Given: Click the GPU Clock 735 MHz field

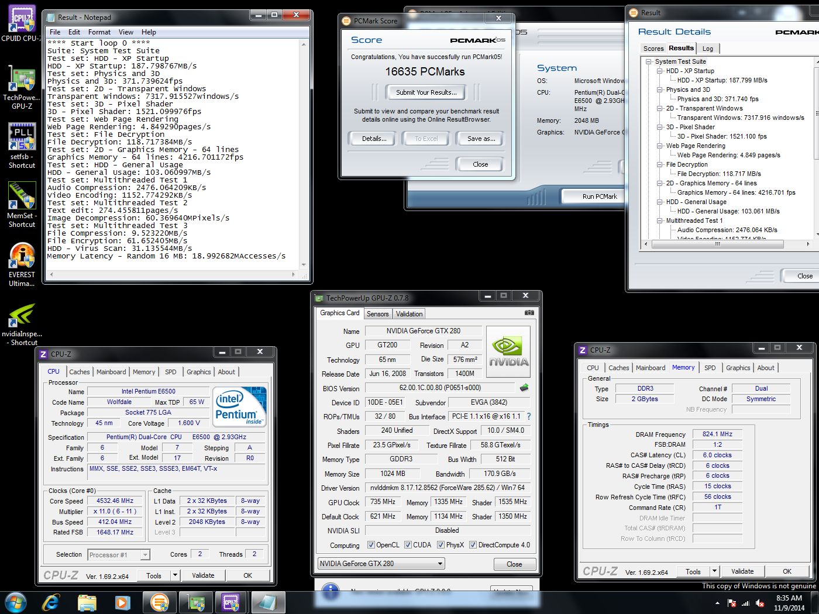Looking at the screenshot, I should point(383,502).
